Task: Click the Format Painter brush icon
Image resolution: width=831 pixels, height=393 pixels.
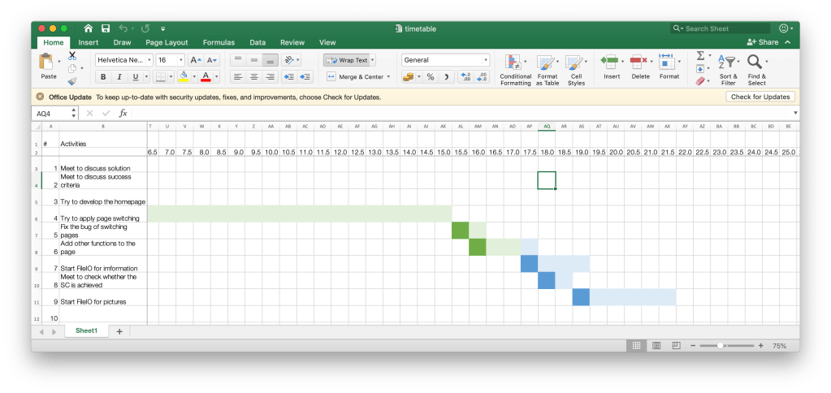Action: (72, 81)
